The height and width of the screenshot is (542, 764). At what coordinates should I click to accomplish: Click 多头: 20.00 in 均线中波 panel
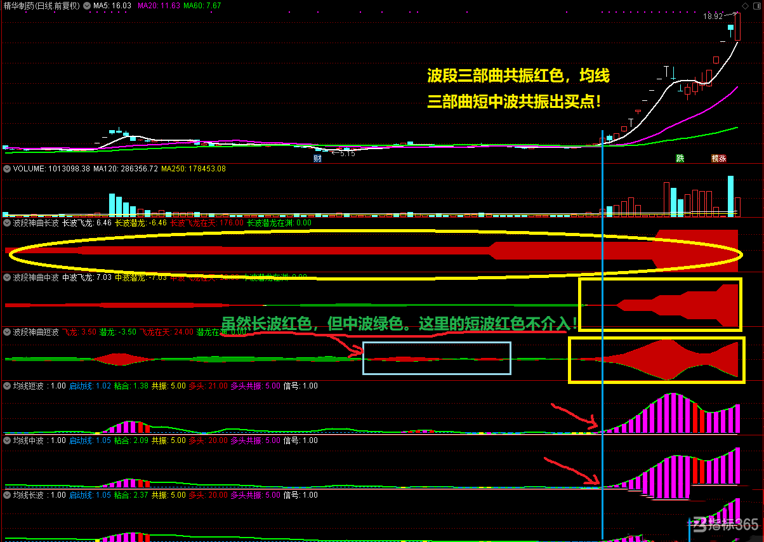[207, 440]
